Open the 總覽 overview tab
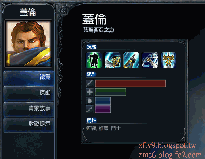 pyautogui.click(x=29, y=78)
